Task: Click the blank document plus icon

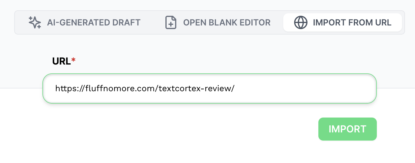Action: click(171, 22)
